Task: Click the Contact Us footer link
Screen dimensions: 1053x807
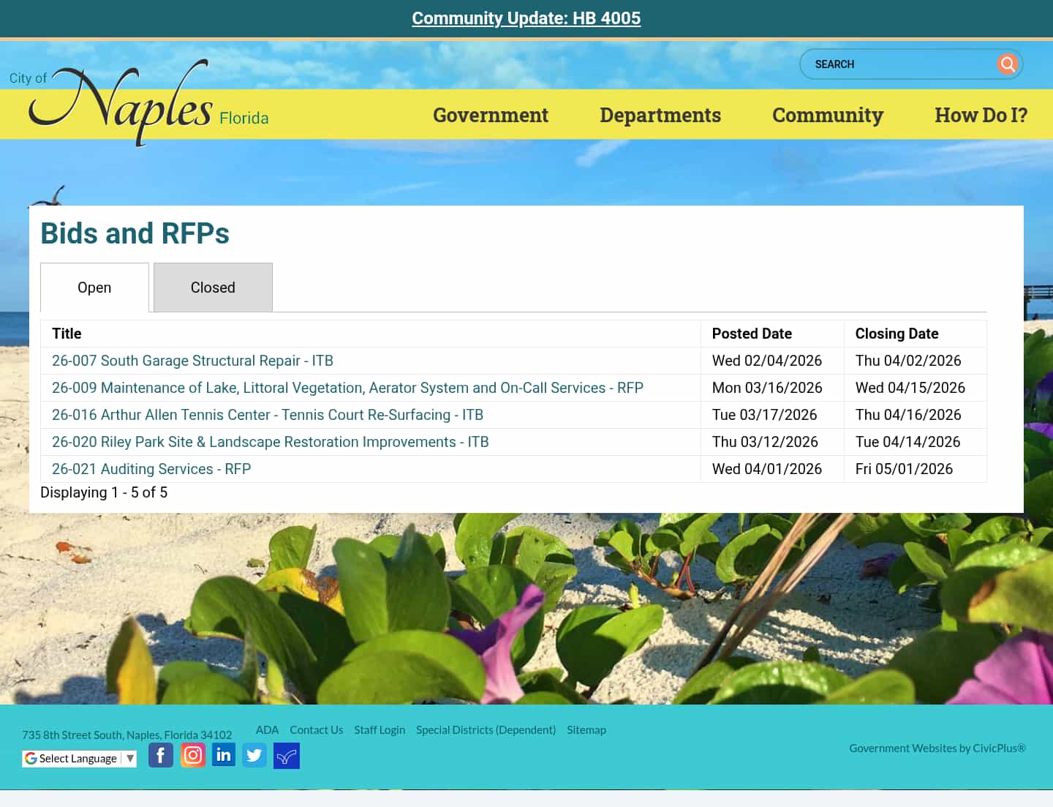Action: point(316,729)
